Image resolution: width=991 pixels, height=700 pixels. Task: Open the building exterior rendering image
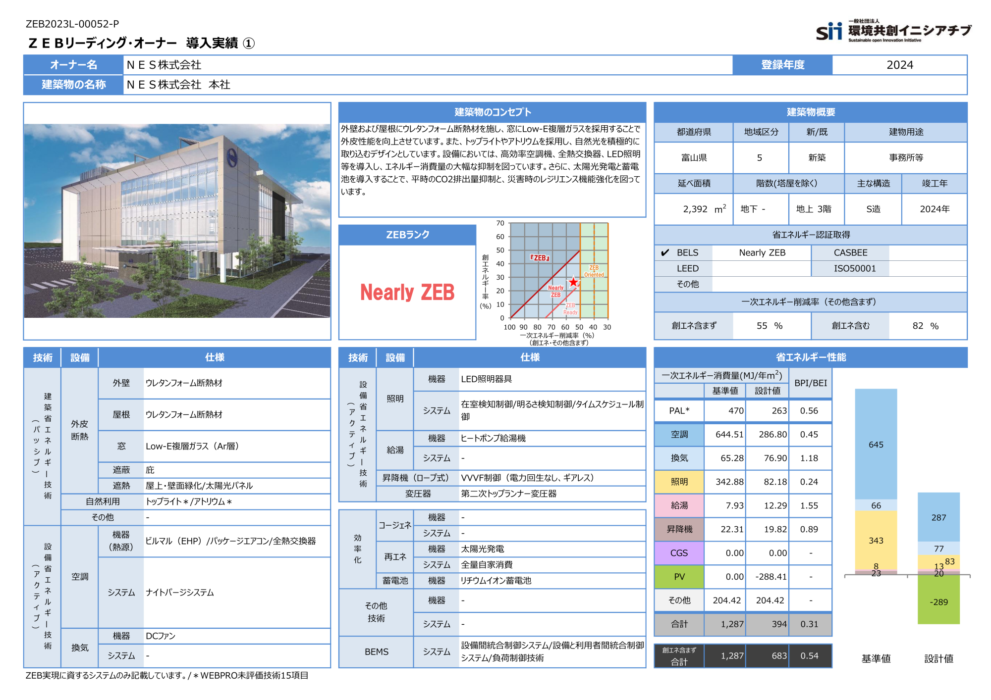[x=177, y=221]
